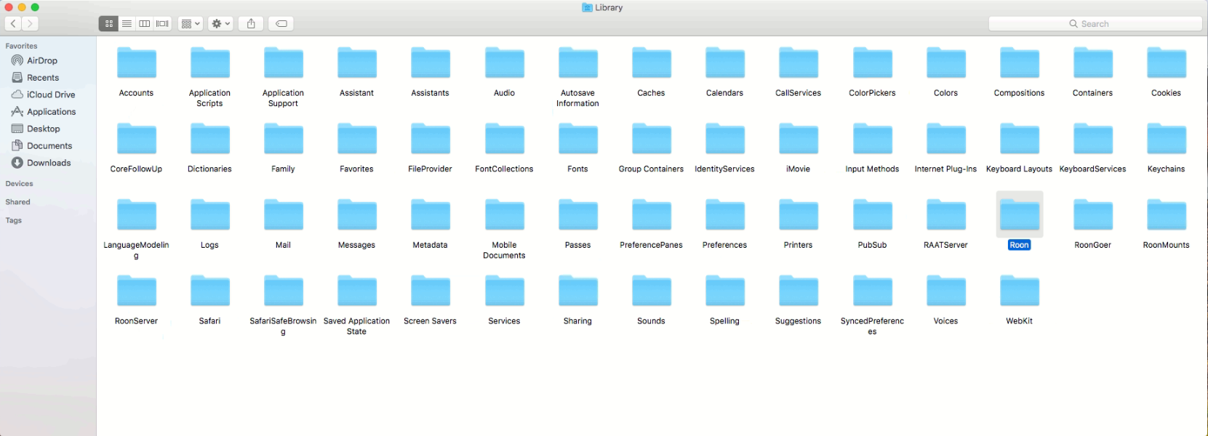Select the Safari folder
Viewport: 1208px width, 436px height.
[210, 291]
